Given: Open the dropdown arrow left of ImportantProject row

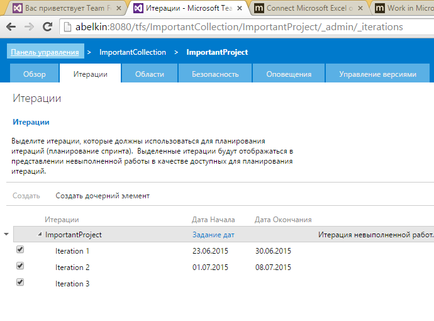Looking at the screenshot, I should (x=6, y=234).
